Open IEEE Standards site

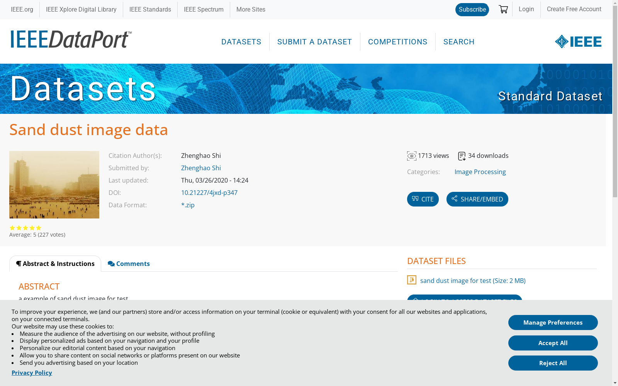tap(150, 9)
